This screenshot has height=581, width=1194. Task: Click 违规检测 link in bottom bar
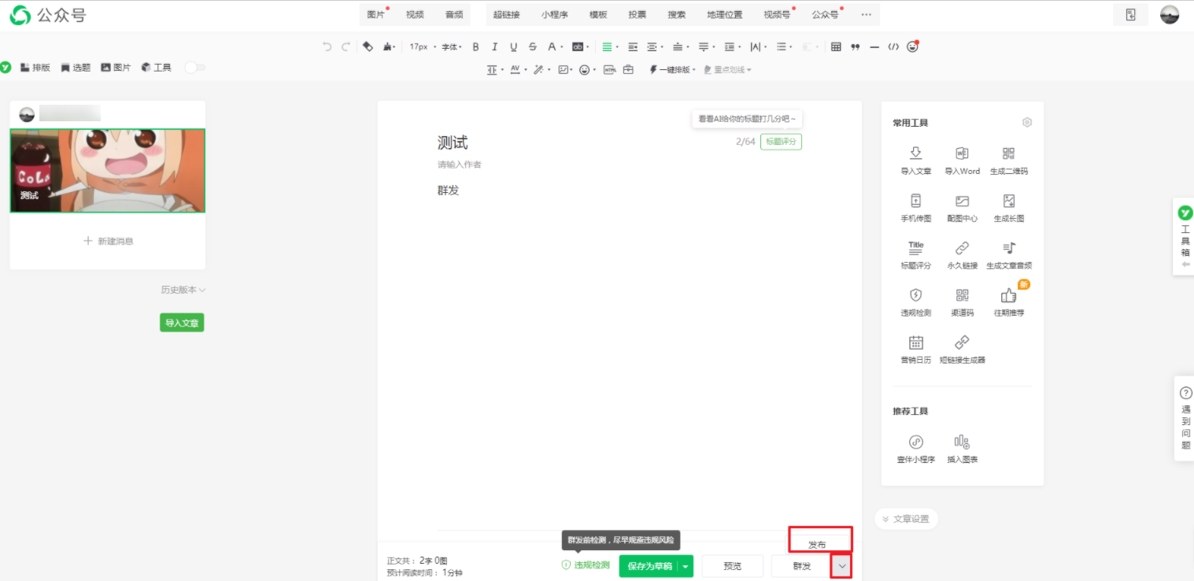click(x=586, y=566)
